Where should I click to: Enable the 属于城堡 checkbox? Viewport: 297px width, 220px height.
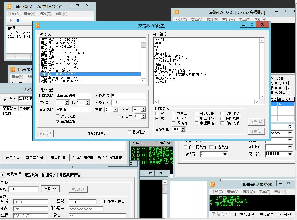coord(57,116)
